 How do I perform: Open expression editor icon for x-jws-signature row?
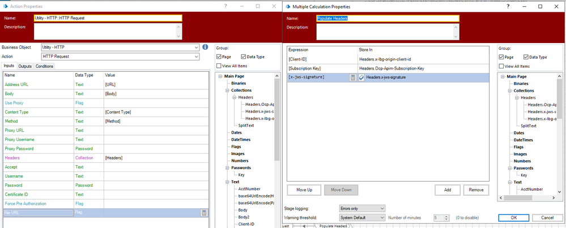(x=352, y=77)
